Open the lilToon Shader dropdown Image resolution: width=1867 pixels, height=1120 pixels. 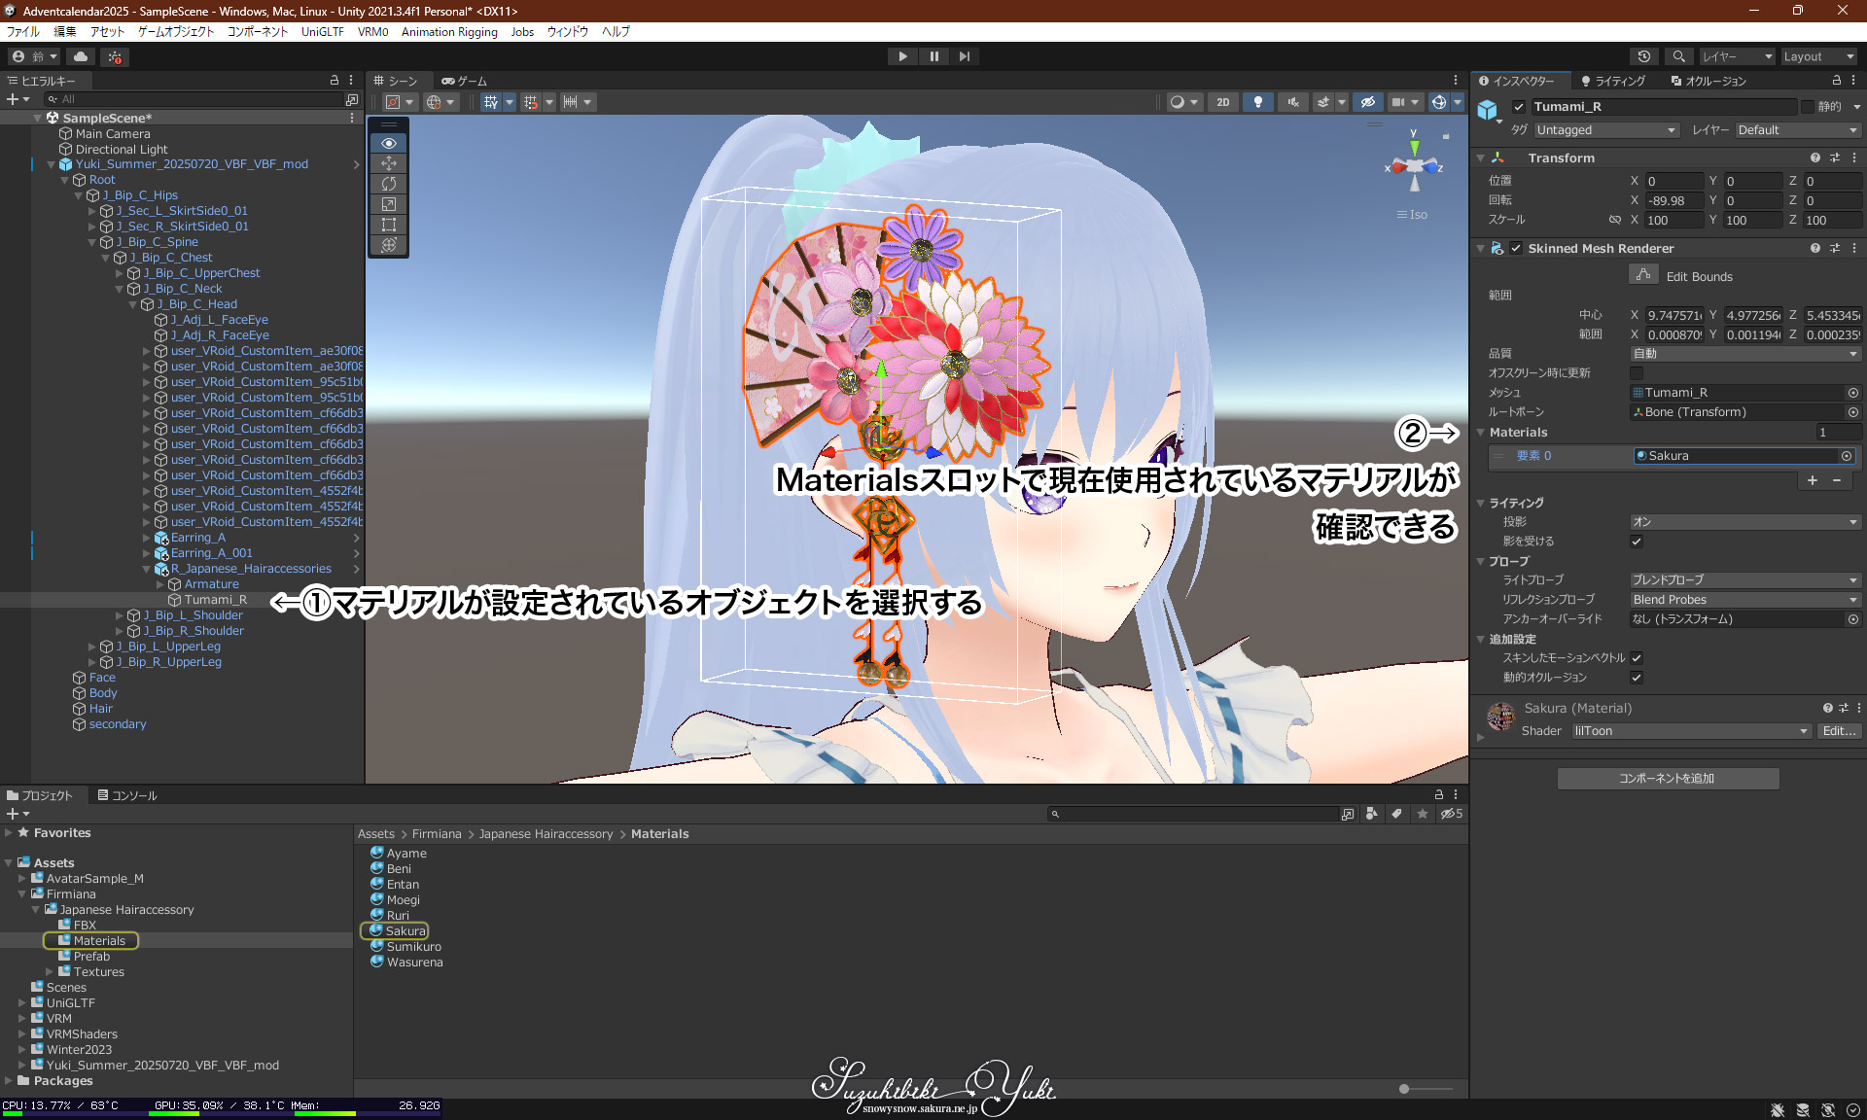(1691, 731)
